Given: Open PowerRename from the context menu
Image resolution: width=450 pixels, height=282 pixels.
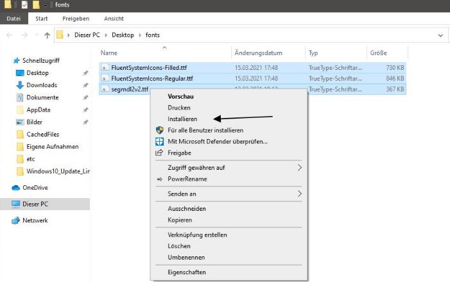Looking at the screenshot, I should pyautogui.click(x=187, y=179).
